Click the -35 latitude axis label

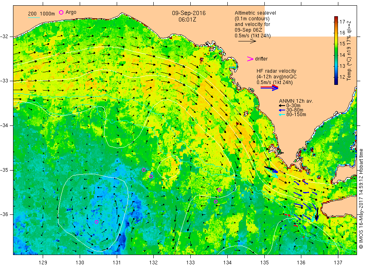tap(4, 170)
